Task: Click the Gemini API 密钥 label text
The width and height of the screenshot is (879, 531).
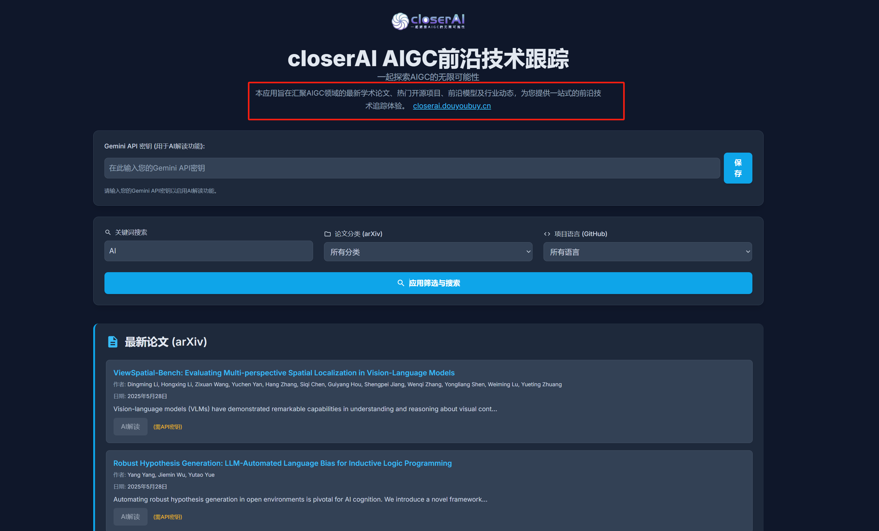Action: coord(155,146)
